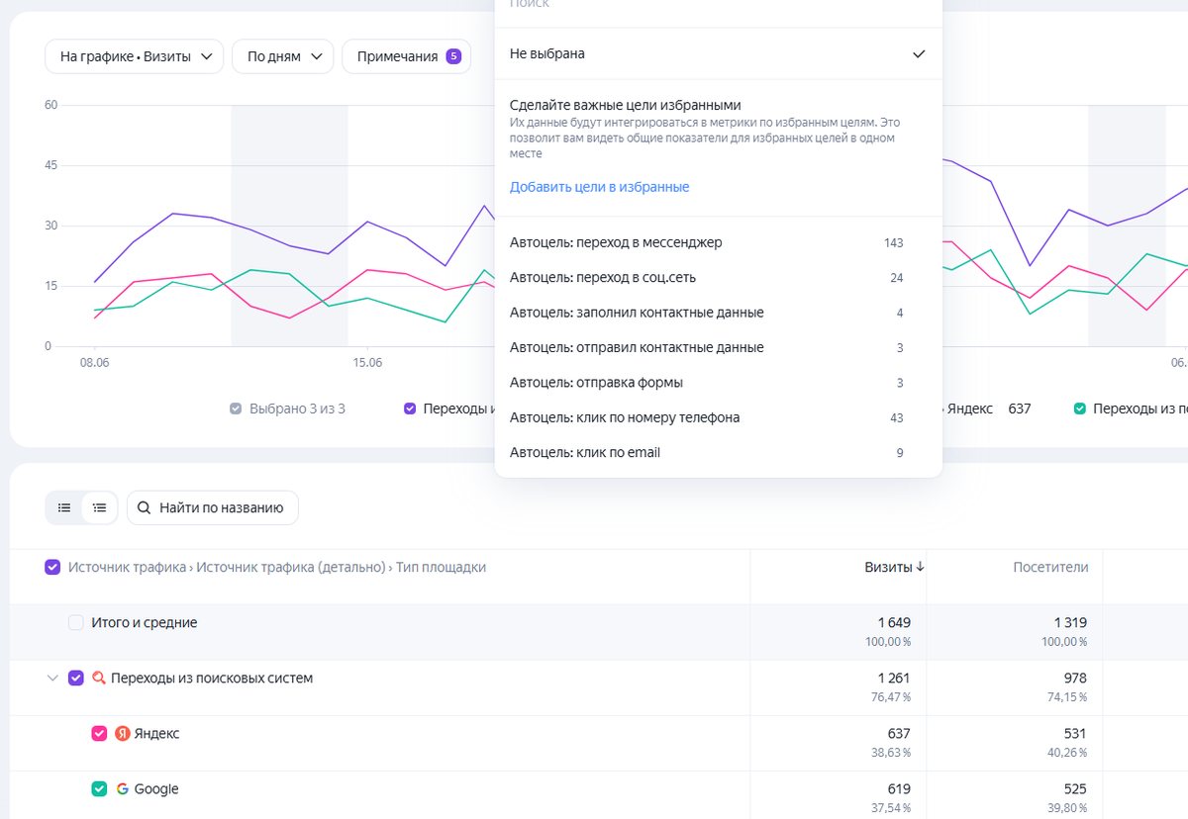The width and height of the screenshot is (1188, 819).
Task: Open the На графике • Визиты dropdown
Action: [x=134, y=56]
